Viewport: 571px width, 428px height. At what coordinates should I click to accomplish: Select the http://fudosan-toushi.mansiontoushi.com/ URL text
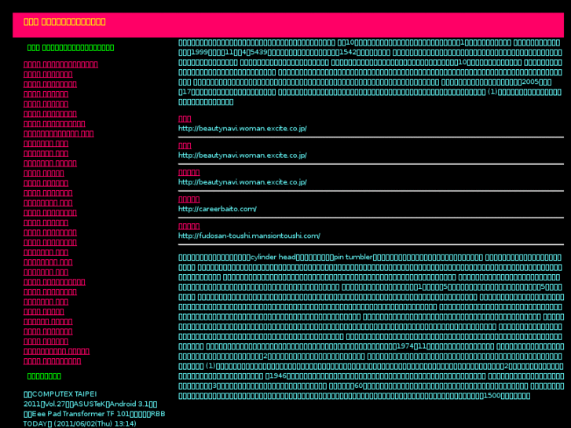click(x=249, y=236)
